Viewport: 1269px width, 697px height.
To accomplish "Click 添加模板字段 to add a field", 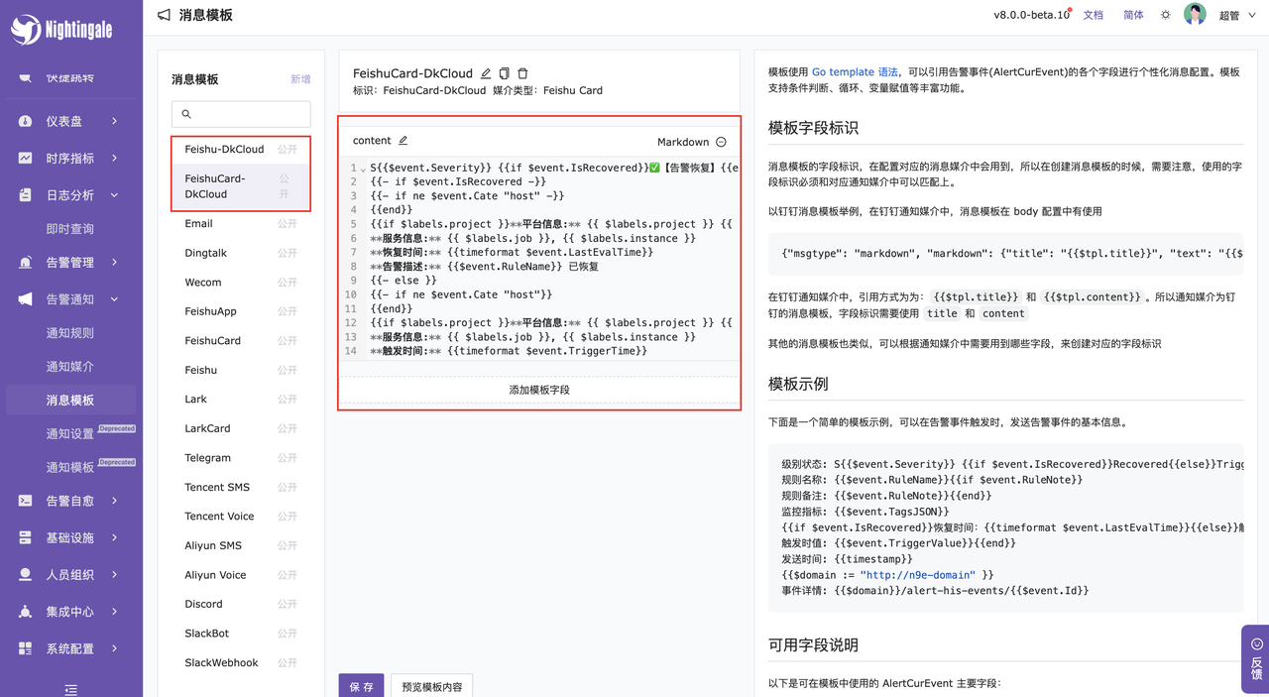I will pyautogui.click(x=539, y=390).
